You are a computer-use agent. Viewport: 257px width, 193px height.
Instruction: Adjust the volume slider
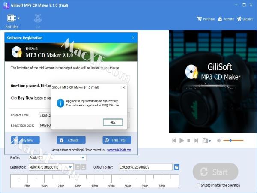click(230, 140)
